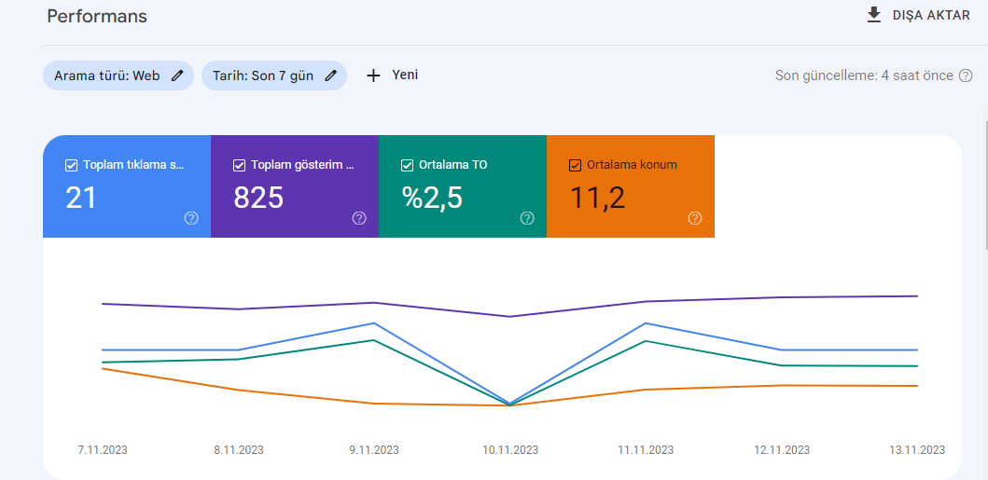Viewport: 988px width, 480px height.
Task: Select the orange Ortalama konum metric card
Action: point(631,186)
